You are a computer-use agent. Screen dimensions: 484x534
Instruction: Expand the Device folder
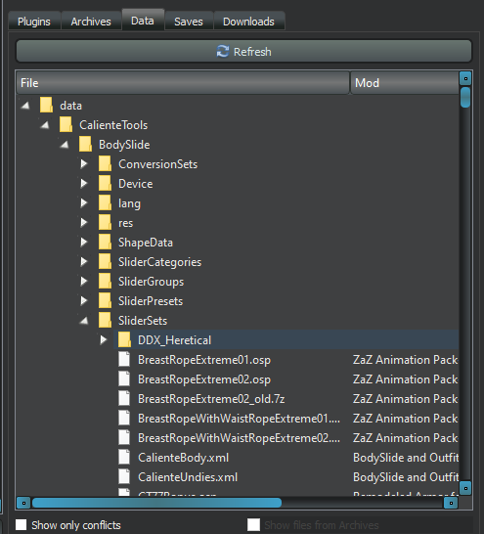point(84,184)
